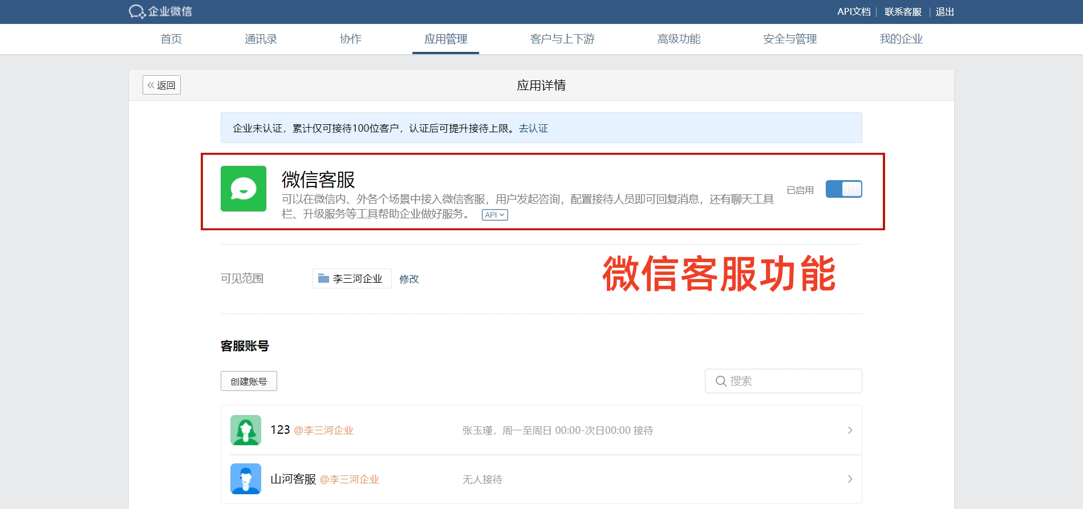Image resolution: width=1083 pixels, height=509 pixels.
Task: Click the 联系客服 link
Action: (903, 11)
